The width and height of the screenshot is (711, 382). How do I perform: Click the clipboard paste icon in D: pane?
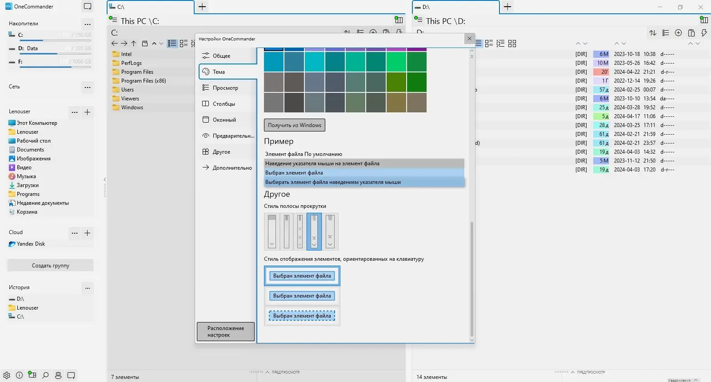click(x=691, y=33)
